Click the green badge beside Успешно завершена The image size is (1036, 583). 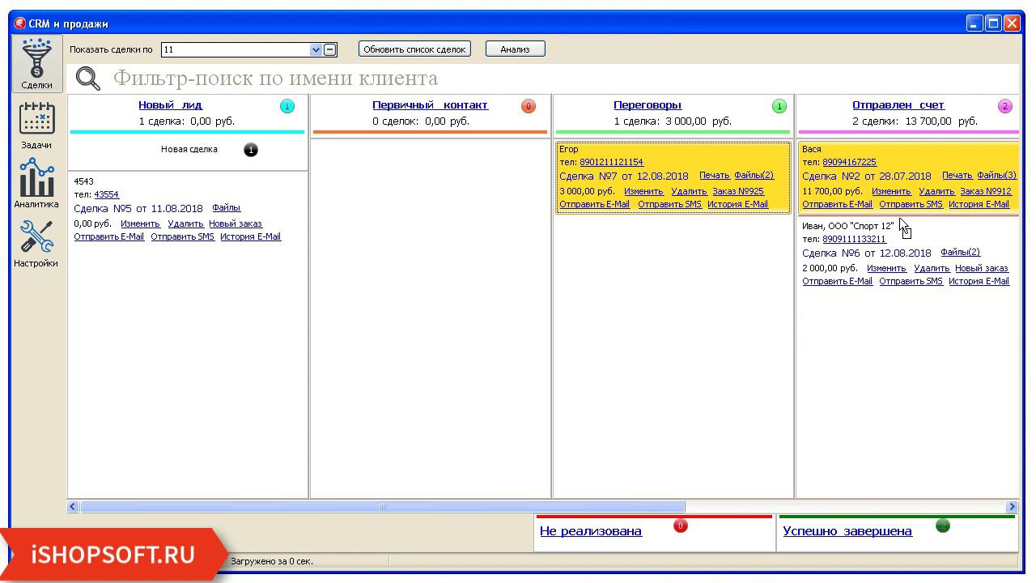(x=942, y=526)
